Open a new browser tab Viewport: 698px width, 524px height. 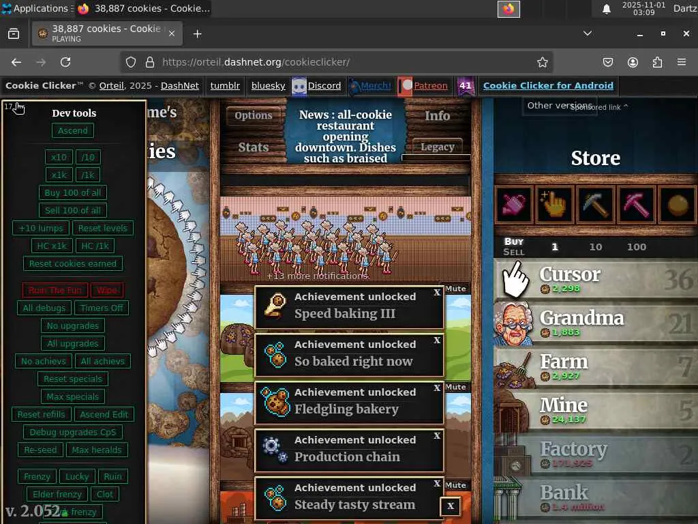tap(197, 34)
